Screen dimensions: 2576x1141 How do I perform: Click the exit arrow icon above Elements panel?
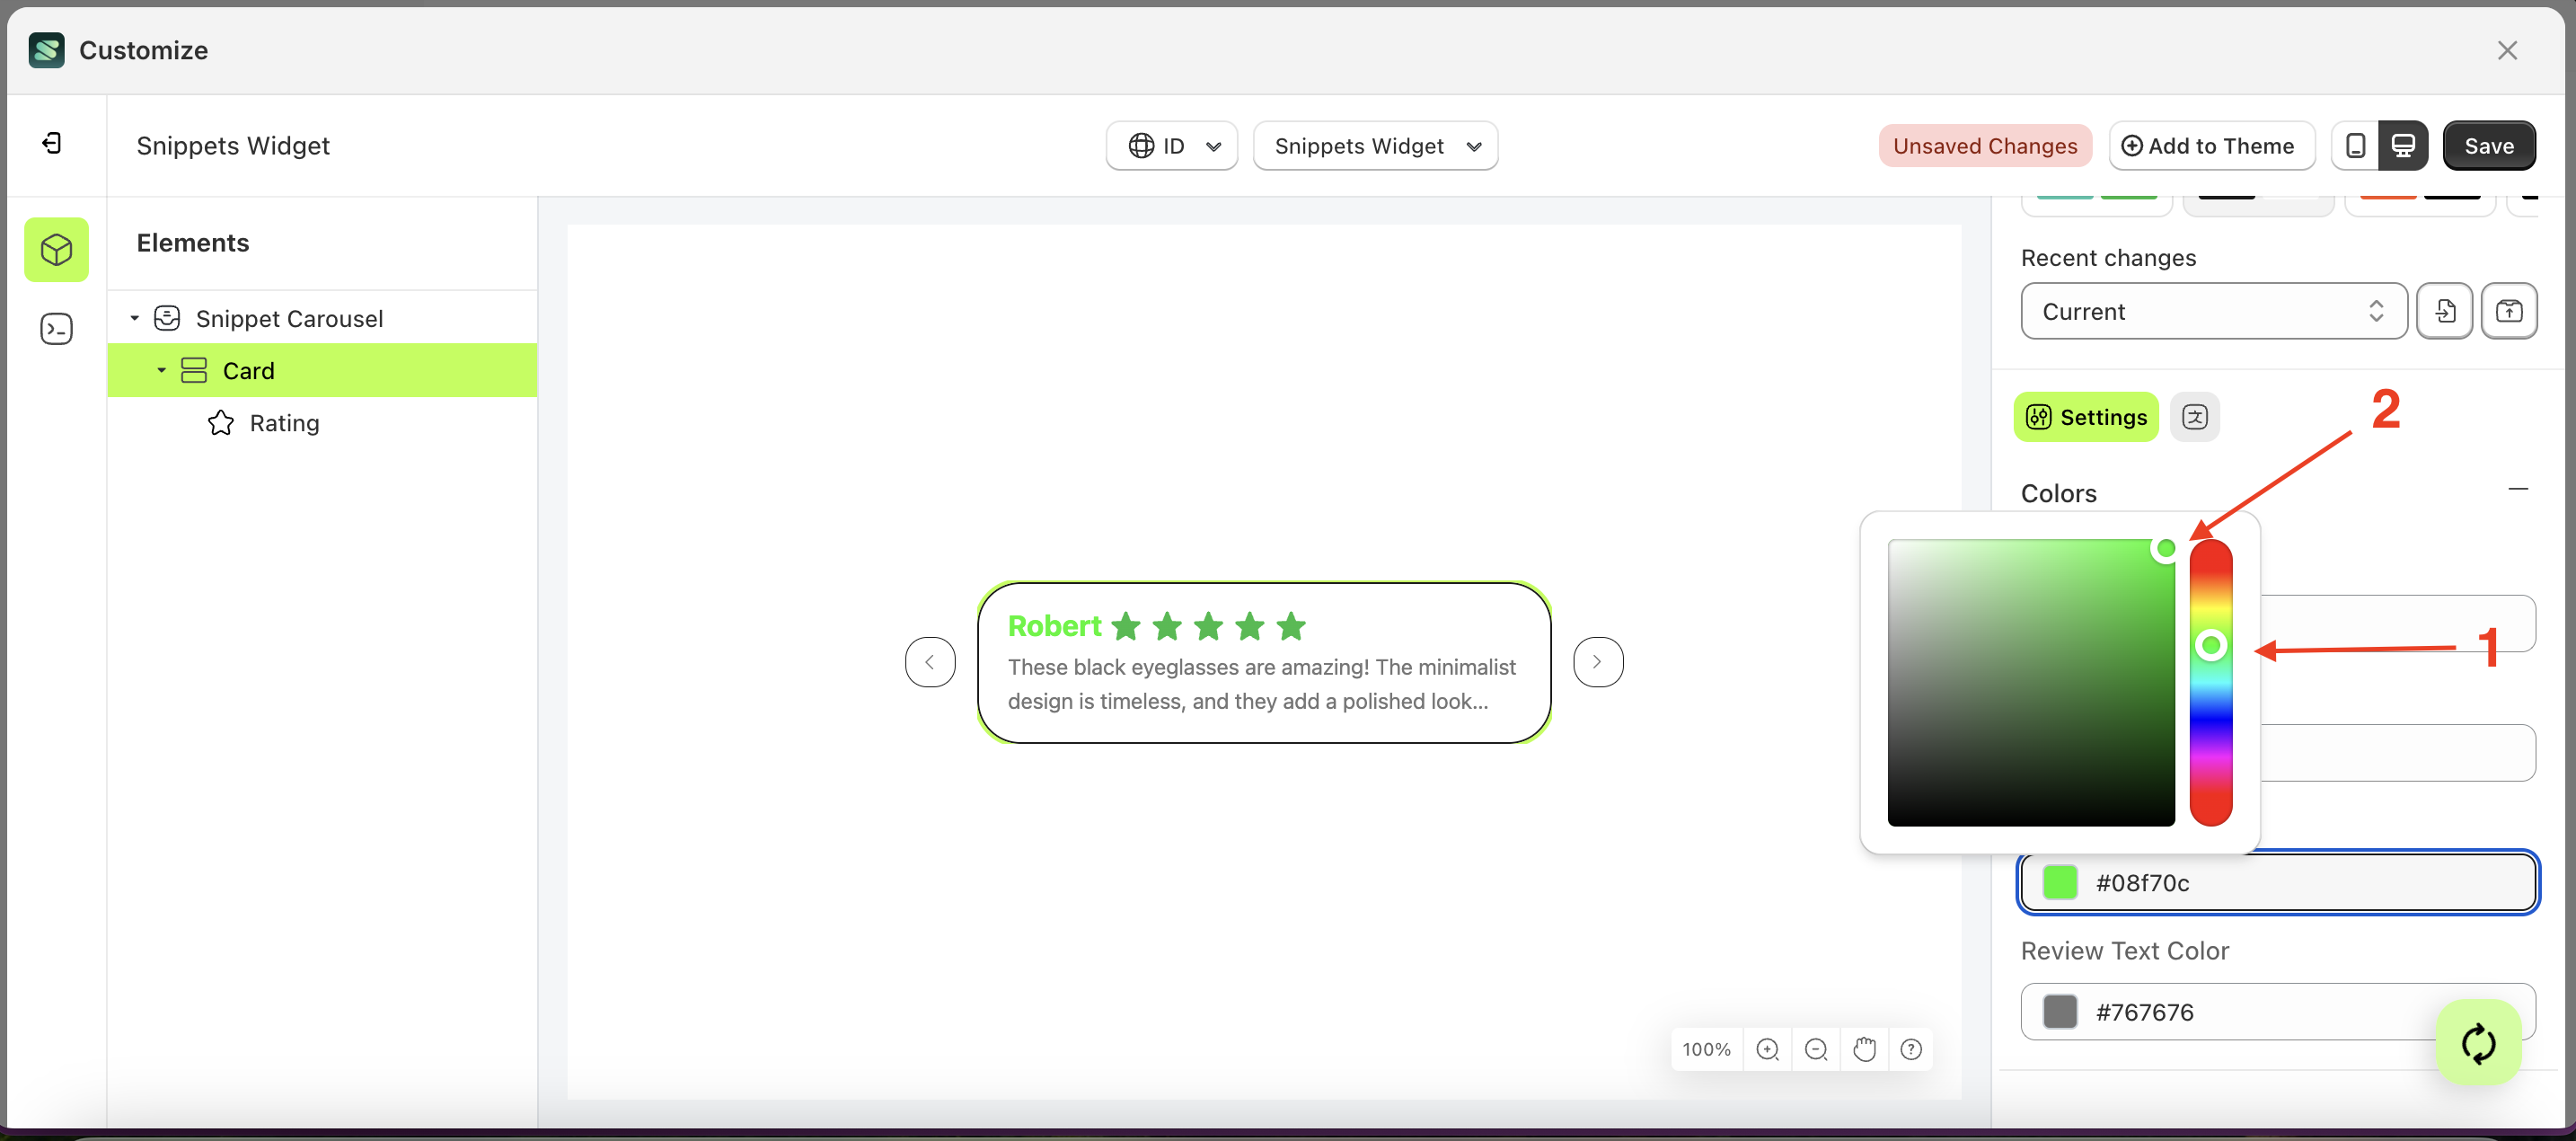tap(53, 143)
